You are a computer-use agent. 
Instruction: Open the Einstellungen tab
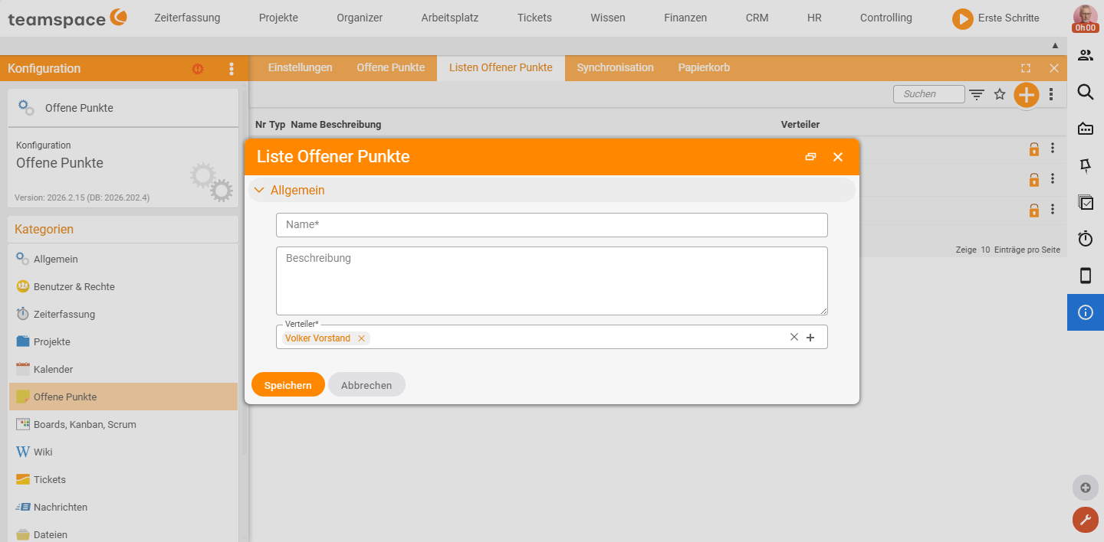click(x=300, y=67)
